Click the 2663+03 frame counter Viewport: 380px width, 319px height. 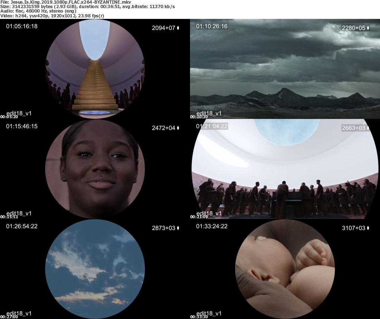[x=353, y=128]
